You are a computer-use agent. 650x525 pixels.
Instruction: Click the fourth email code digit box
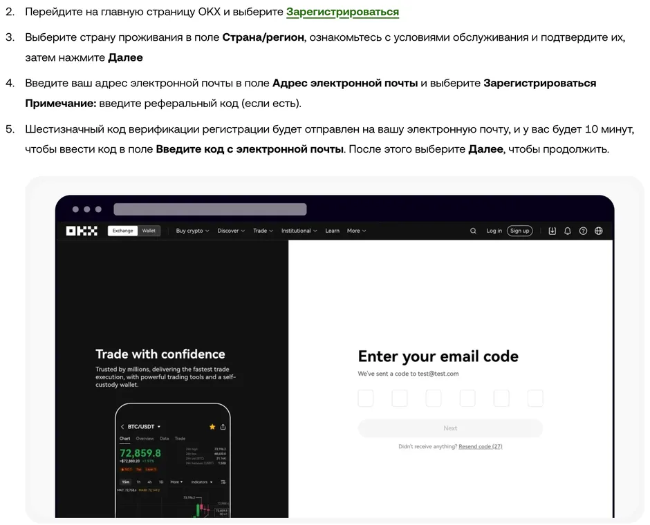[x=467, y=398]
